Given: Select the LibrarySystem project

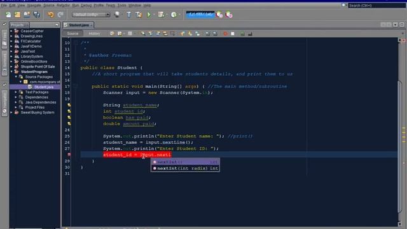Looking at the screenshot, I should click(32, 57).
